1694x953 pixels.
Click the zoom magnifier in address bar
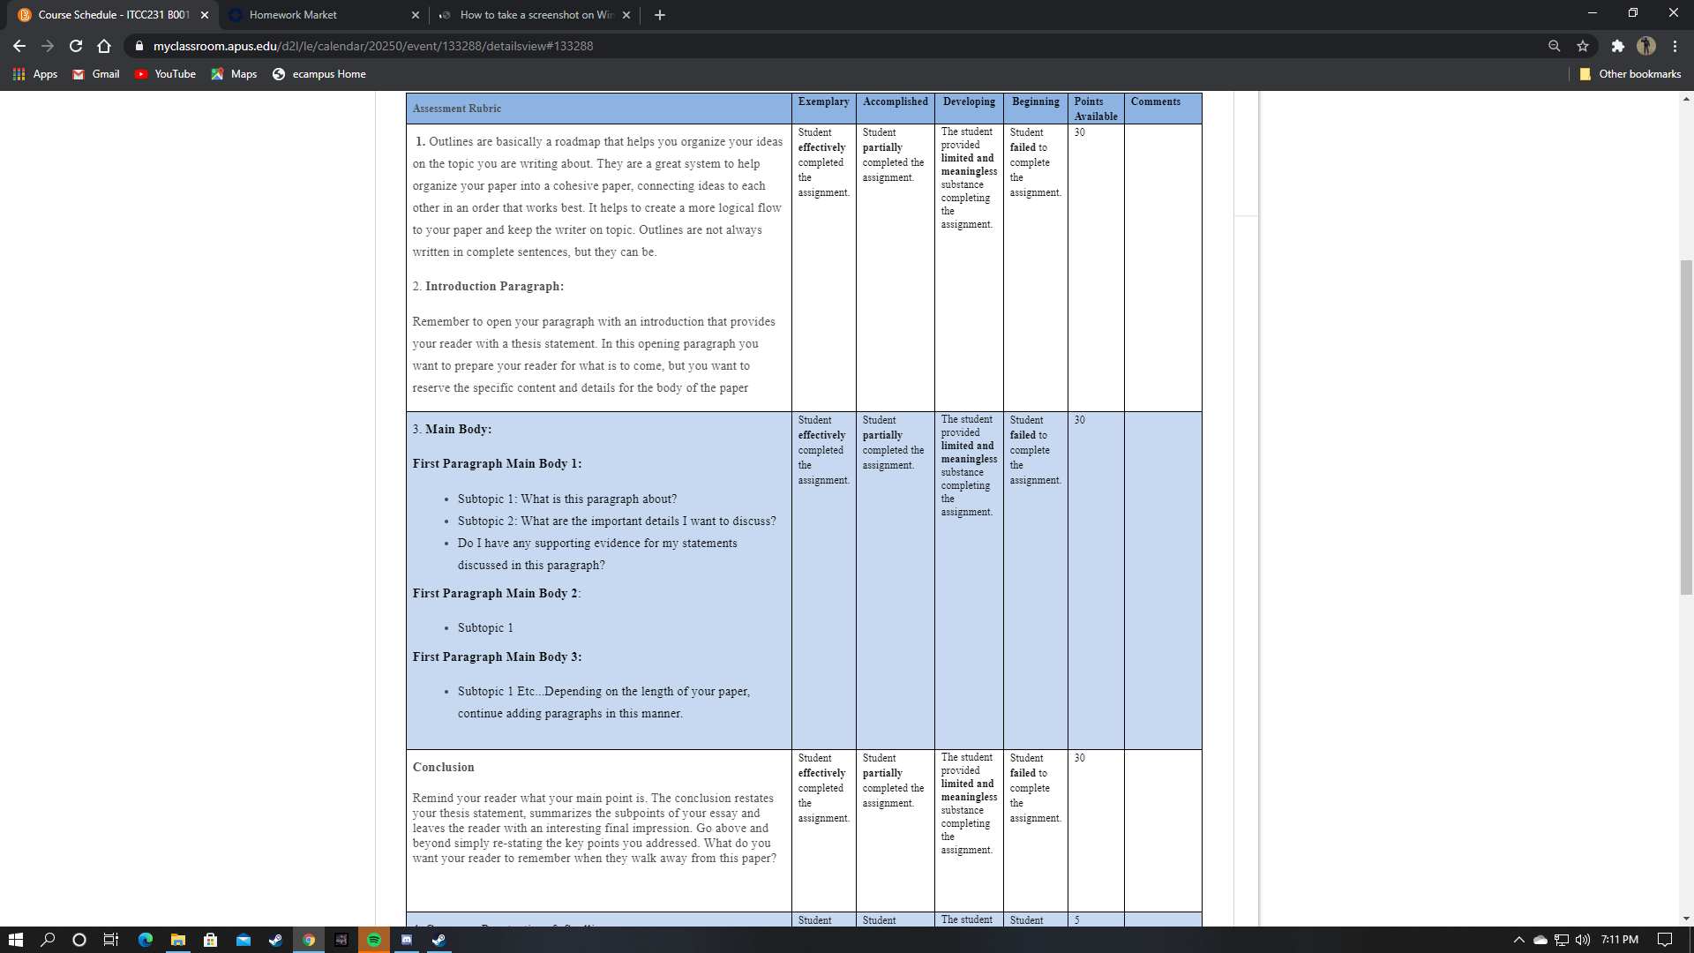coord(1554,46)
